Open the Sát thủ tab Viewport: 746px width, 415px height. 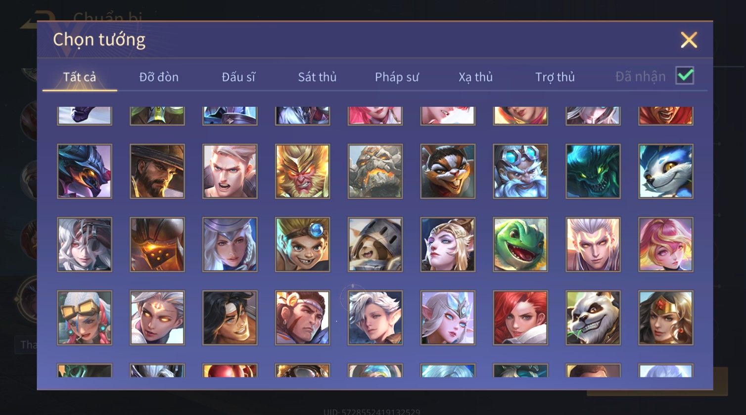click(317, 77)
